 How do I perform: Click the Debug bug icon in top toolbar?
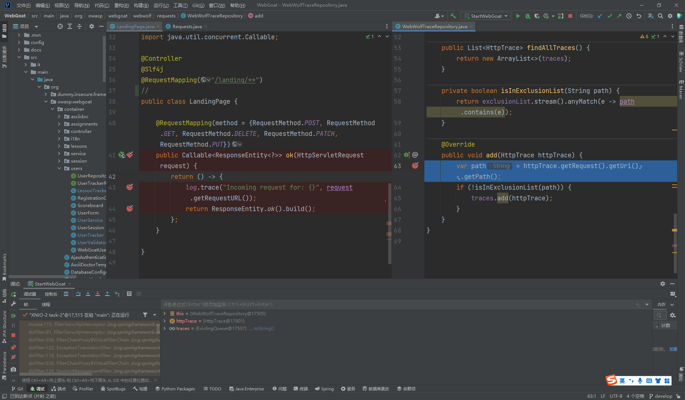528,16
